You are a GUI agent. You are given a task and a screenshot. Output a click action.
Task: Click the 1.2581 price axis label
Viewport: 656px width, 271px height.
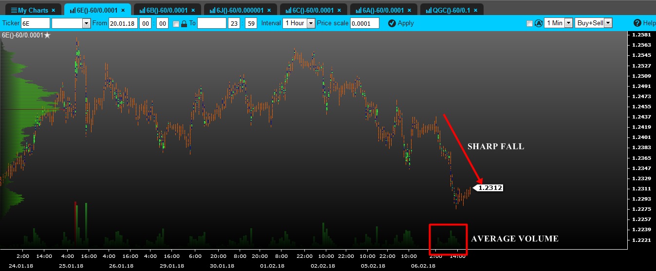(x=640, y=35)
